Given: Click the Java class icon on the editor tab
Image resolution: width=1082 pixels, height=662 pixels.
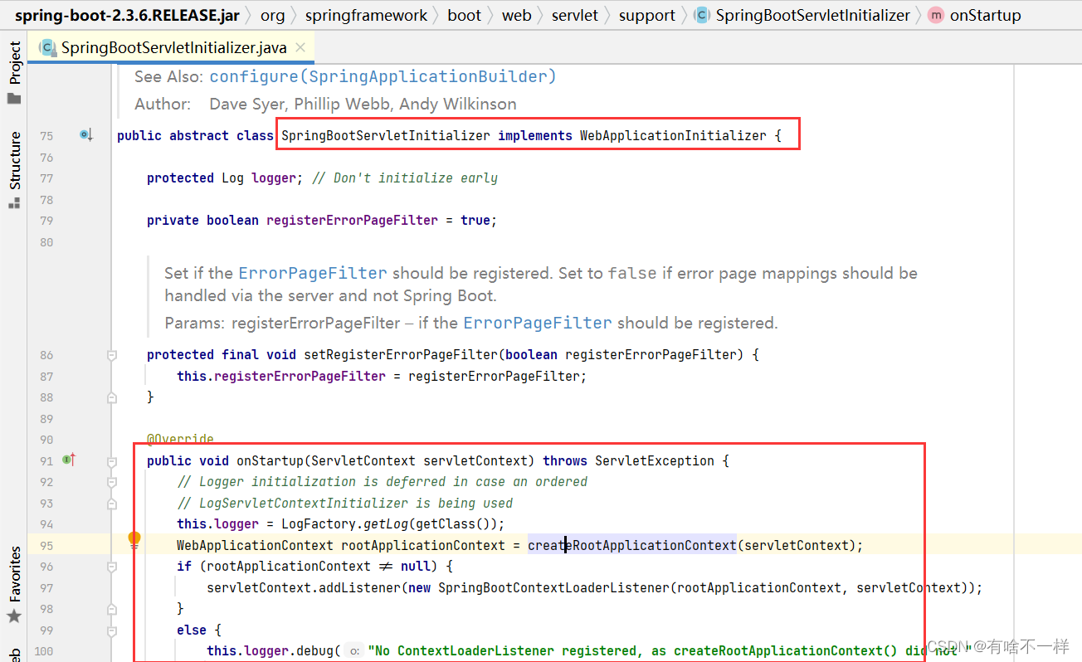Looking at the screenshot, I should click(48, 48).
